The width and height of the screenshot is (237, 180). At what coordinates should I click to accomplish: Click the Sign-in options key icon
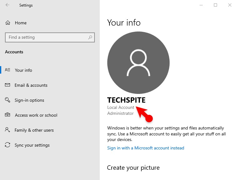(x=8, y=100)
